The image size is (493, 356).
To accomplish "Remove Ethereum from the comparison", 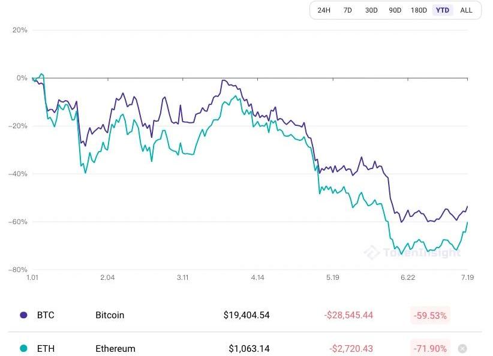I will tap(462, 348).
